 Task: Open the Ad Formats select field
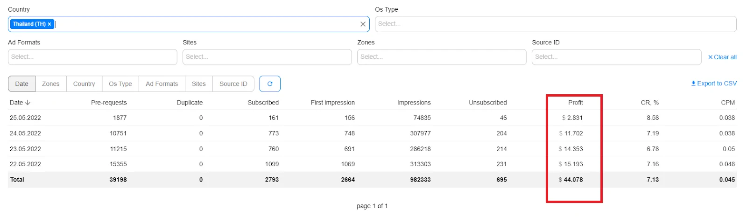click(92, 57)
